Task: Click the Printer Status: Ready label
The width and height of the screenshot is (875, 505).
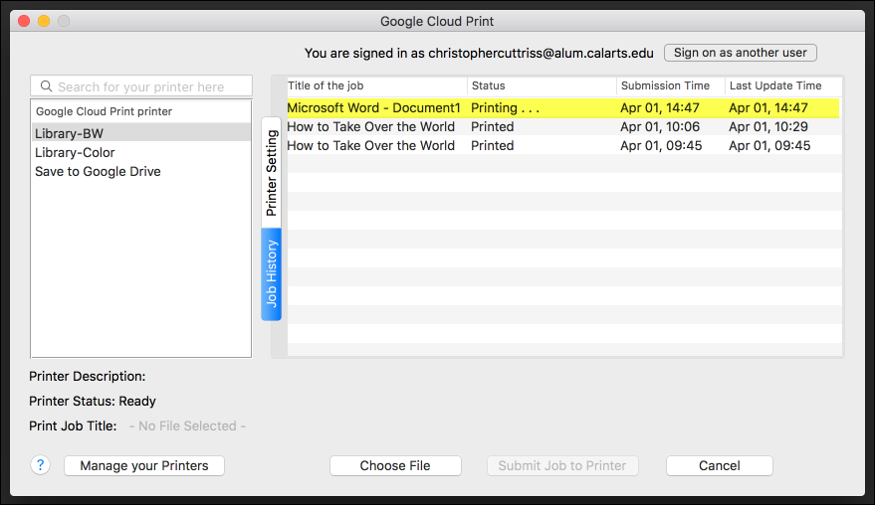Action: pyautogui.click(x=92, y=401)
